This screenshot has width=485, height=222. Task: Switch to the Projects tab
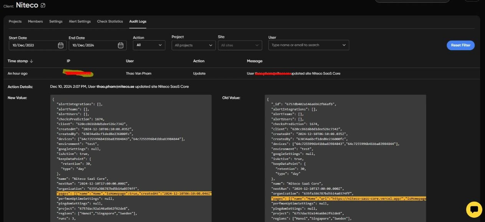pos(15,21)
